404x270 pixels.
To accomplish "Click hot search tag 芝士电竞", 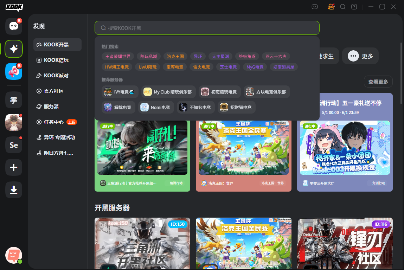I will point(228,67).
